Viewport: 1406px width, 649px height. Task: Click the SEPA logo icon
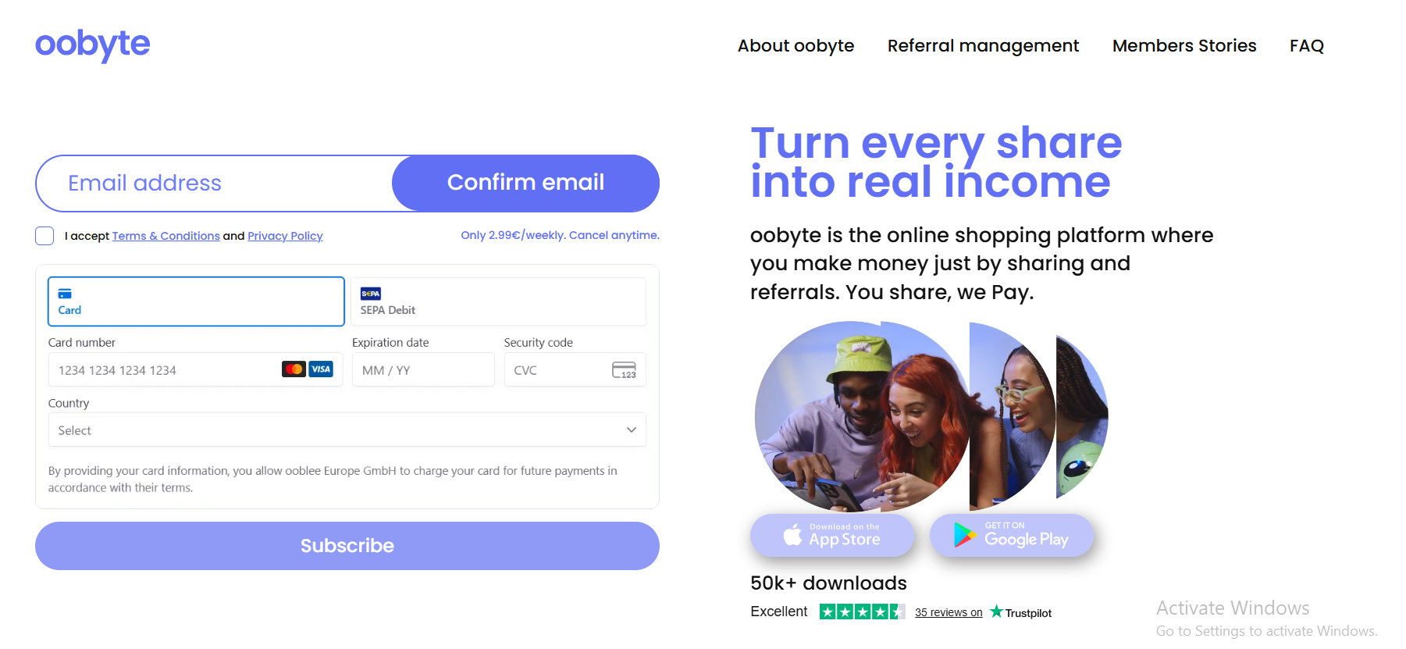(371, 294)
